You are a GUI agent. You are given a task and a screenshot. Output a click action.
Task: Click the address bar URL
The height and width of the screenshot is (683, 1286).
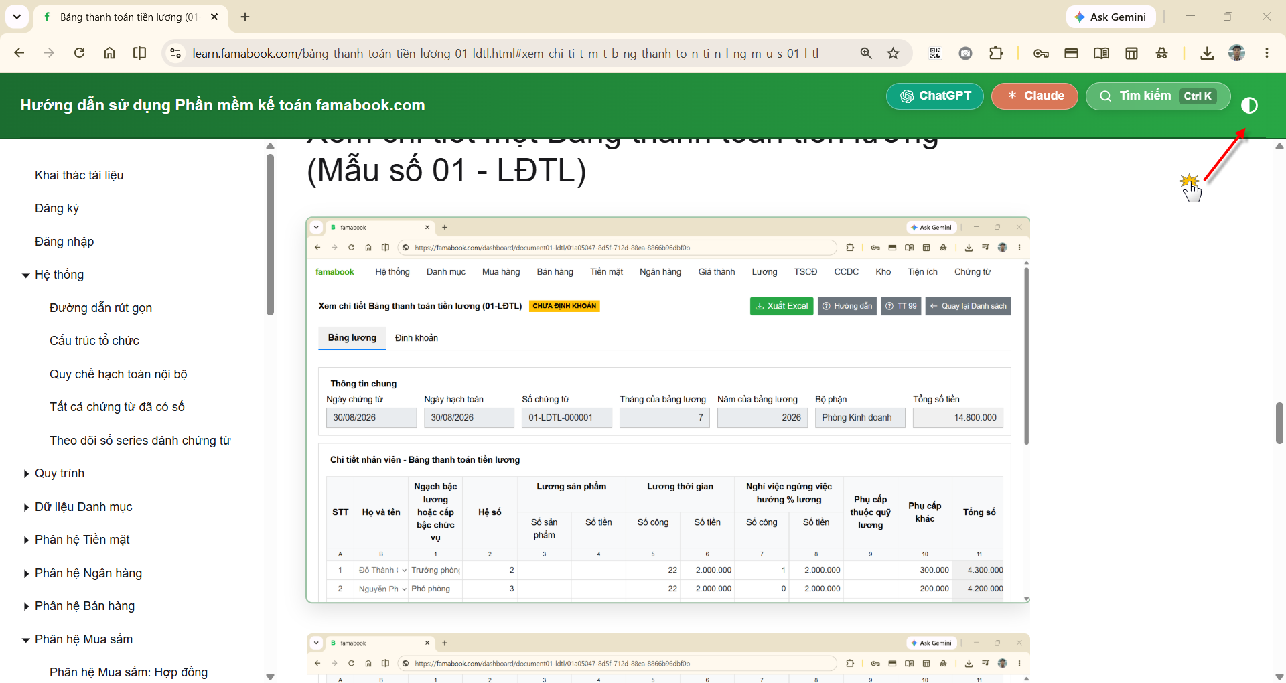coord(506,53)
